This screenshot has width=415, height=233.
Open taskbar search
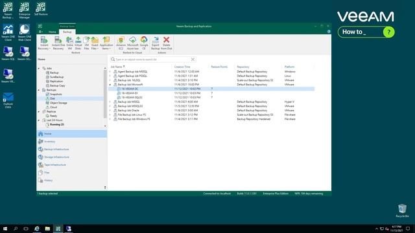click(x=16, y=228)
